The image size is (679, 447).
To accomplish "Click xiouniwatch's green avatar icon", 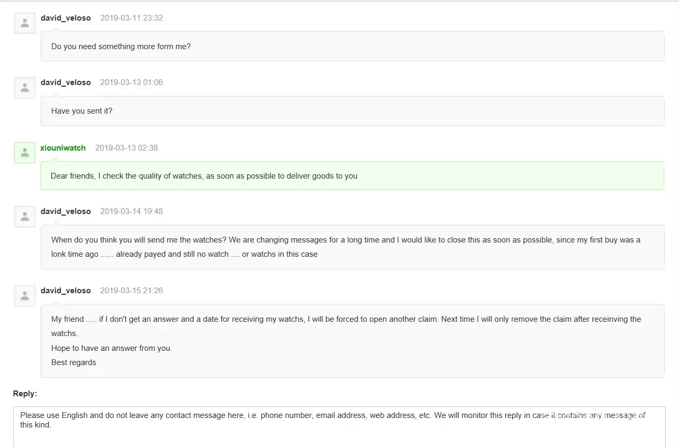I will click(24, 153).
